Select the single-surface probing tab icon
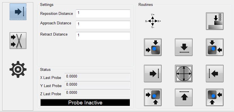The width and height of the screenshot is (234, 112). click(x=18, y=12)
